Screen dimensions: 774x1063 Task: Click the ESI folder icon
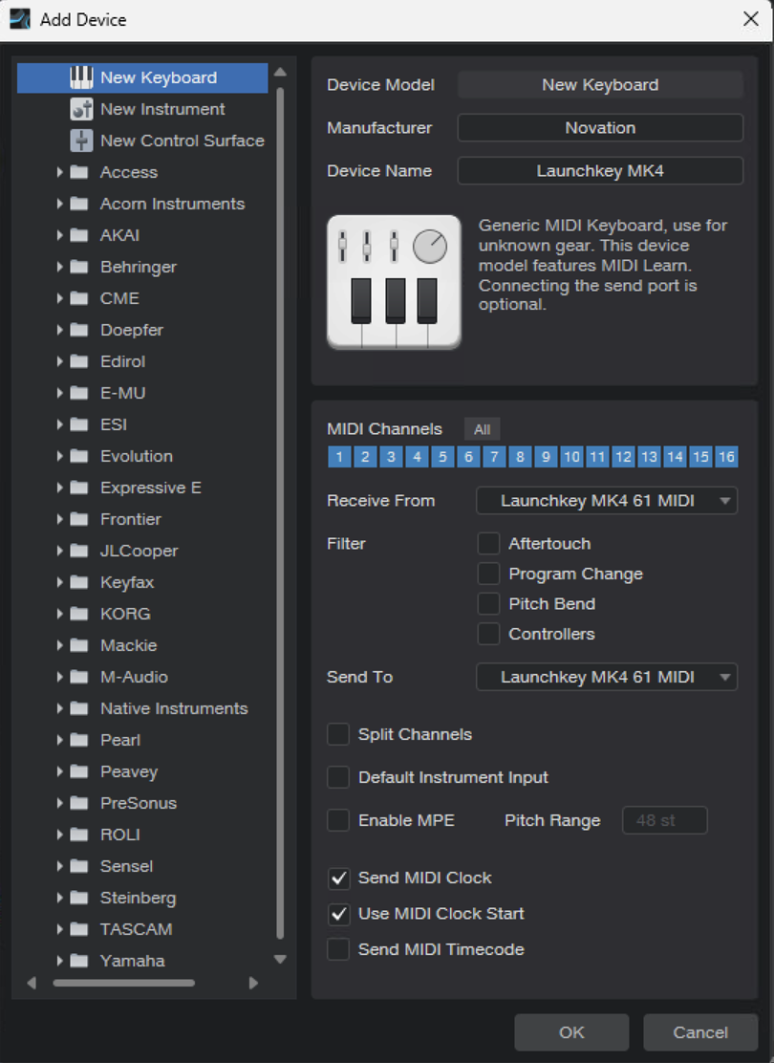(x=79, y=424)
